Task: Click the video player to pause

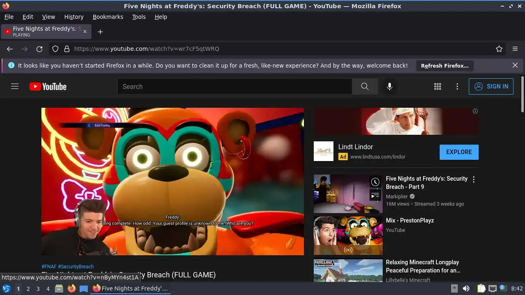Action: click(x=173, y=181)
